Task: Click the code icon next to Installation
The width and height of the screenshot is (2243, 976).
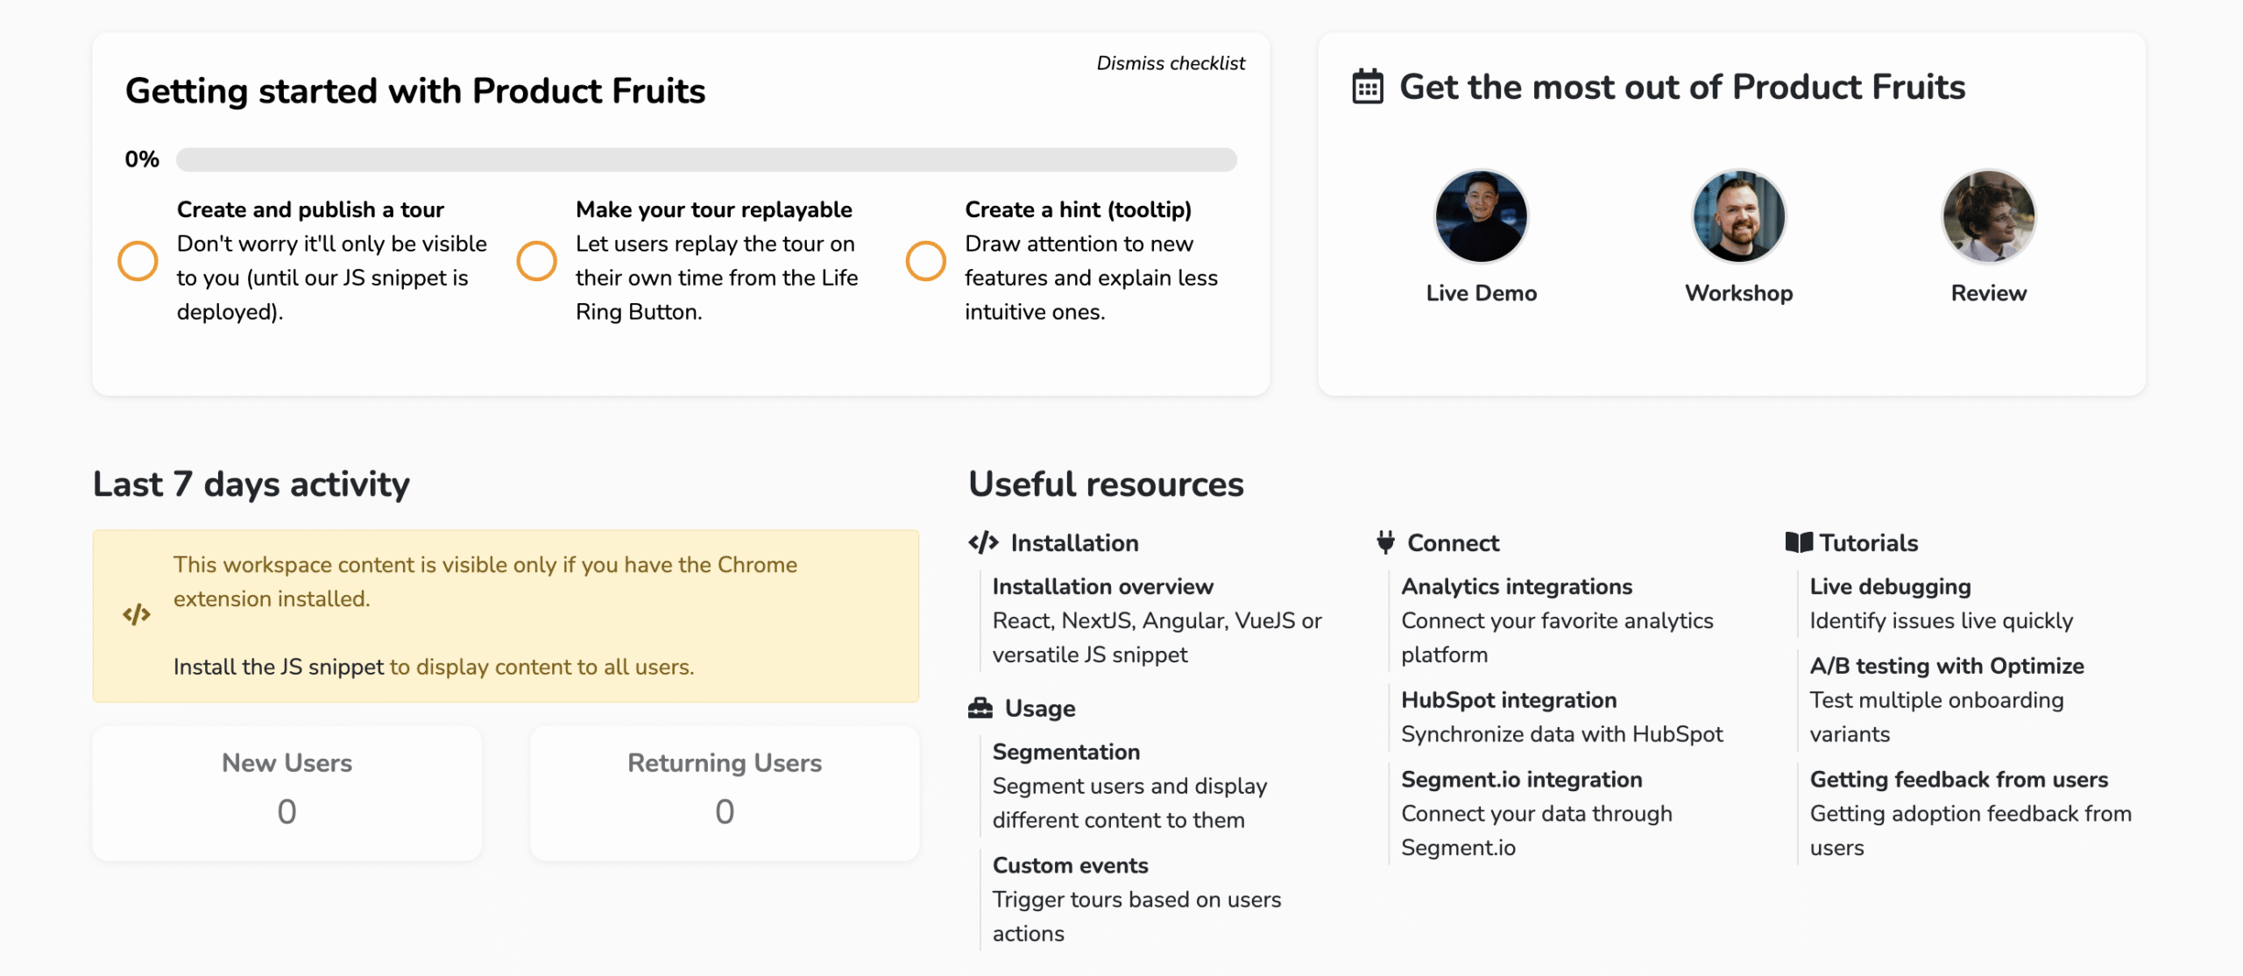Action: [983, 543]
